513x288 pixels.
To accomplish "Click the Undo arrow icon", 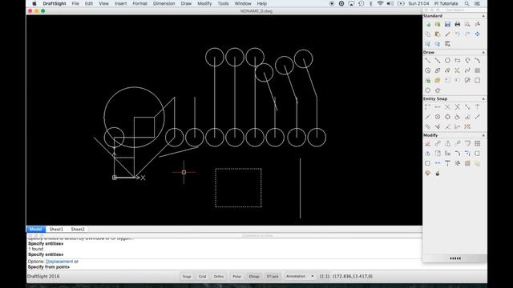I will [x=458, y=34].
